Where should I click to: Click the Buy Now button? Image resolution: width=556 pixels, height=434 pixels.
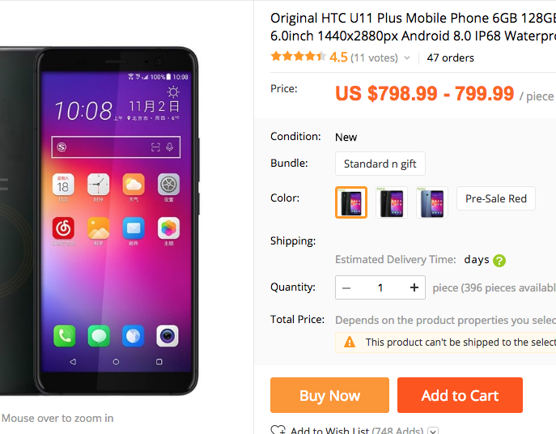point(329,395)
